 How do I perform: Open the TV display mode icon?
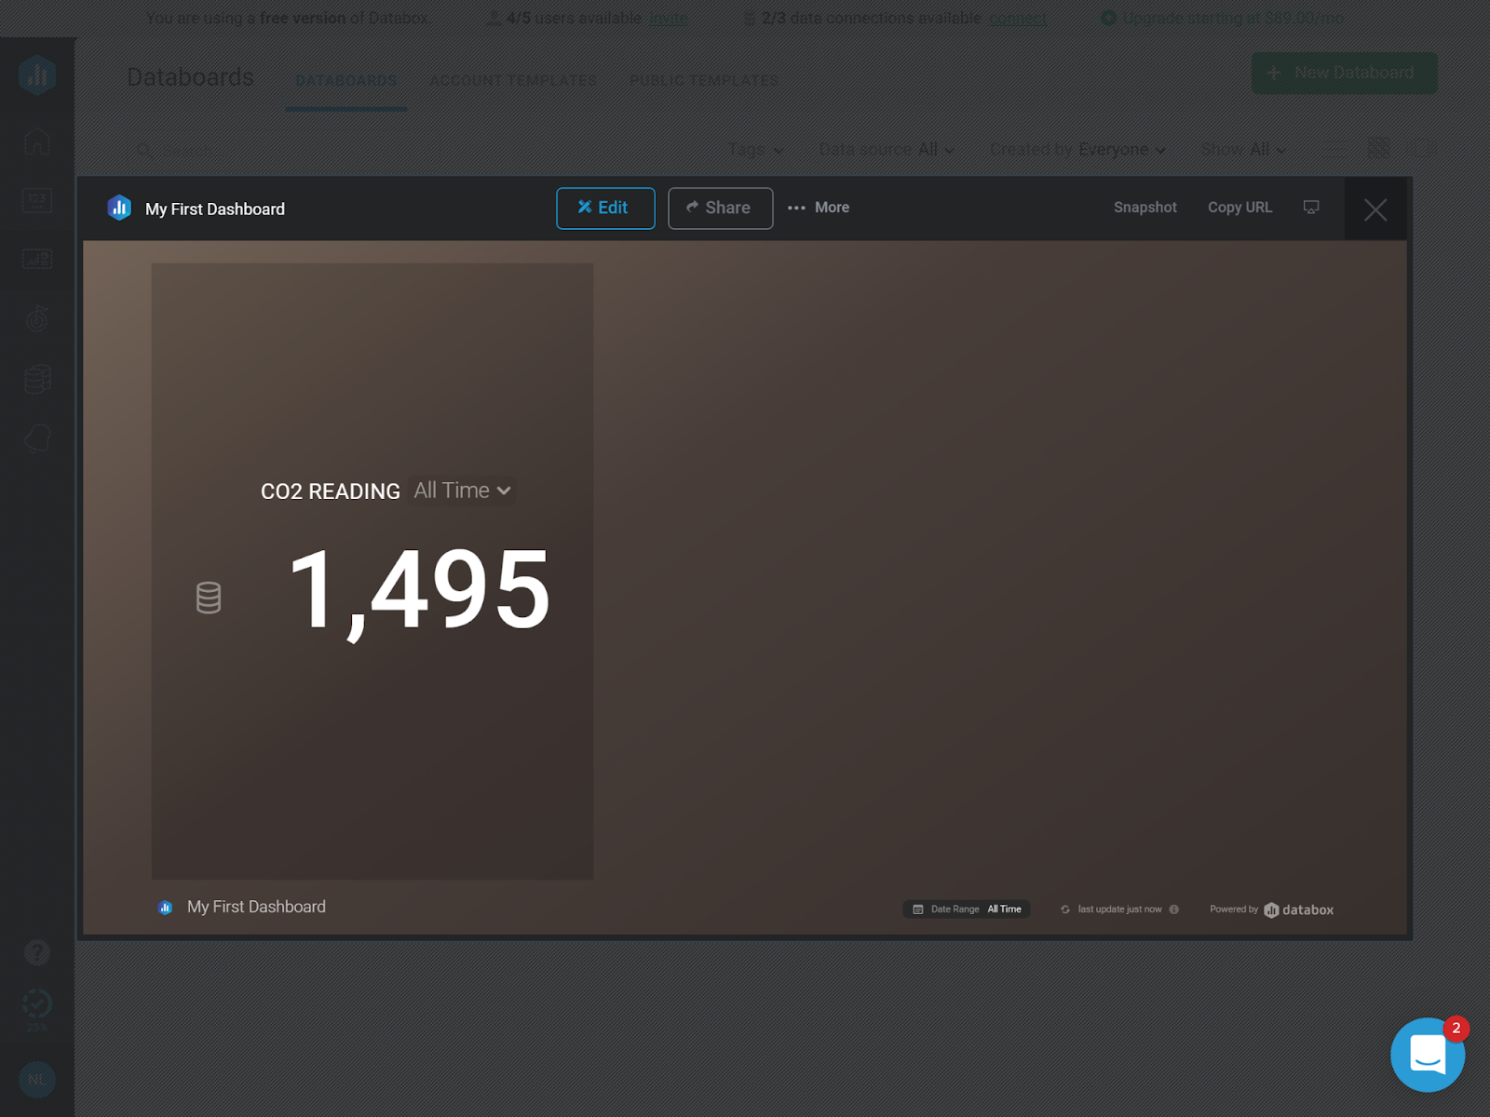click(x=1311, y=208)
